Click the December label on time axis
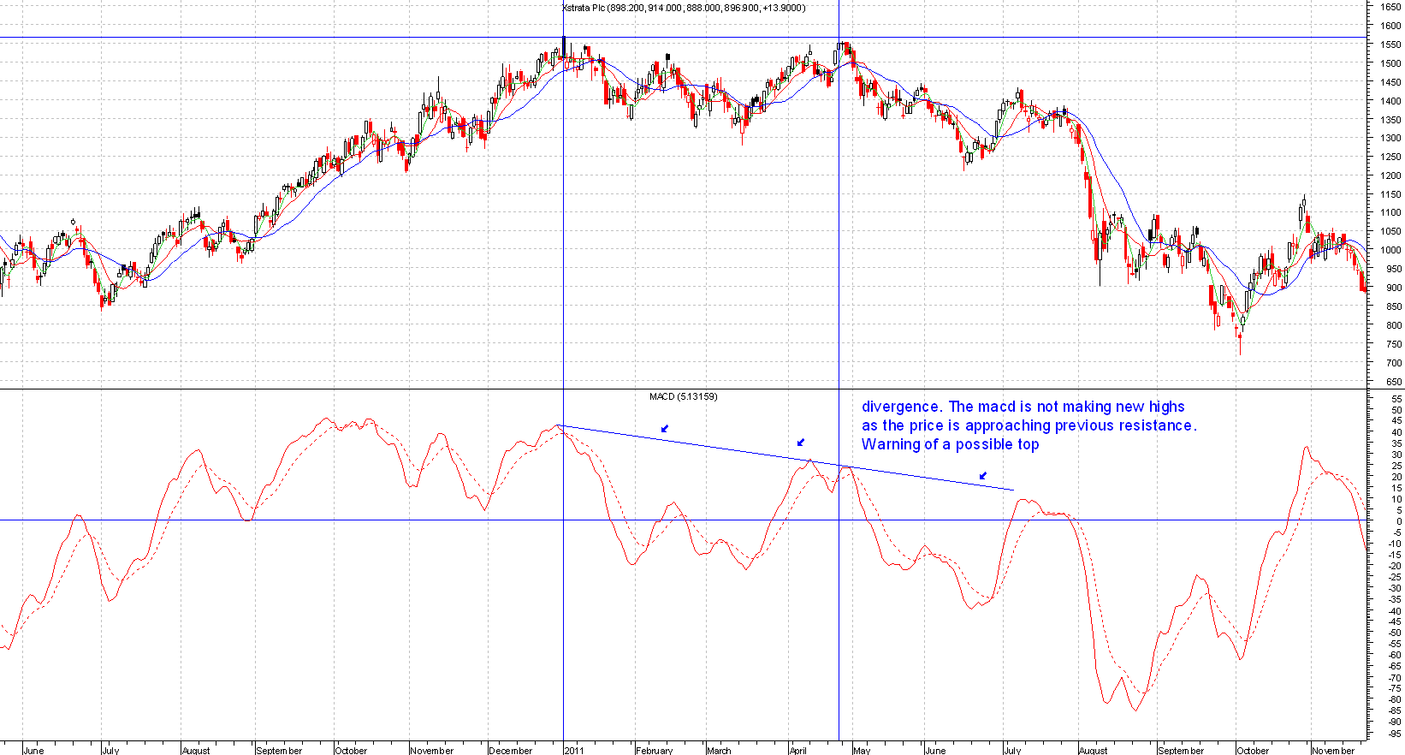This screenshot has width=1405, height=755. pyautogui.click(x=511, y=750)
